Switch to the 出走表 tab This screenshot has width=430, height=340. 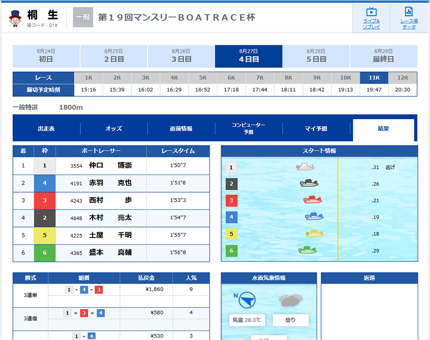point(46,128)
